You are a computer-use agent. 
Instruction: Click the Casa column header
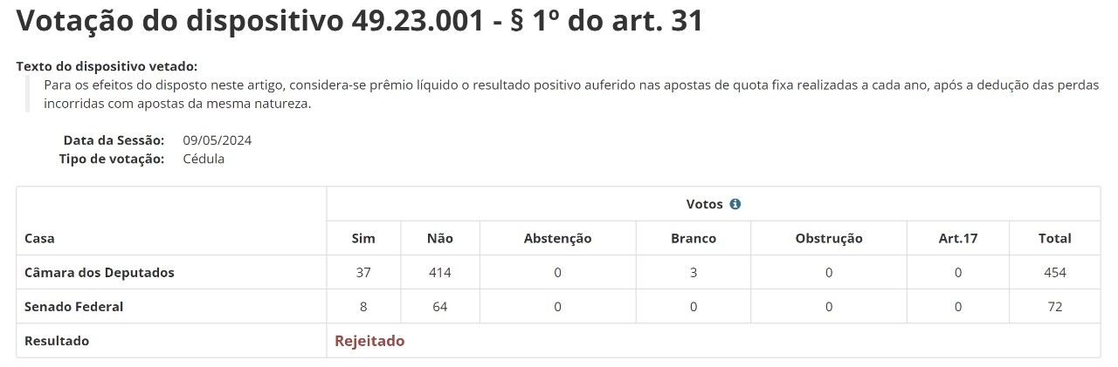pyautogui.click(x=39, y=238)
